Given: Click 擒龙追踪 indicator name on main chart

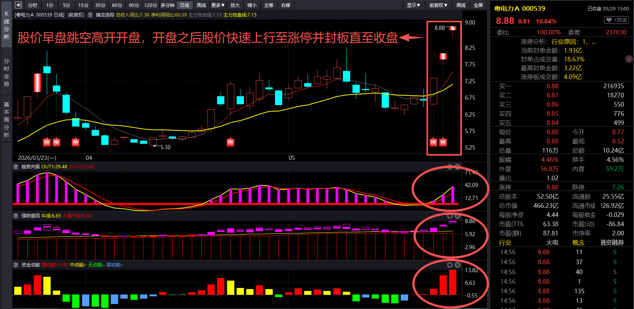Looking at the screenshot, I should click(x=105, y=15).
